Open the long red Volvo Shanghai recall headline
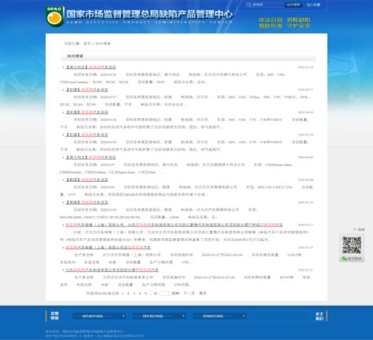This screenshot has width=373, height=340. [x=174, y=225]
